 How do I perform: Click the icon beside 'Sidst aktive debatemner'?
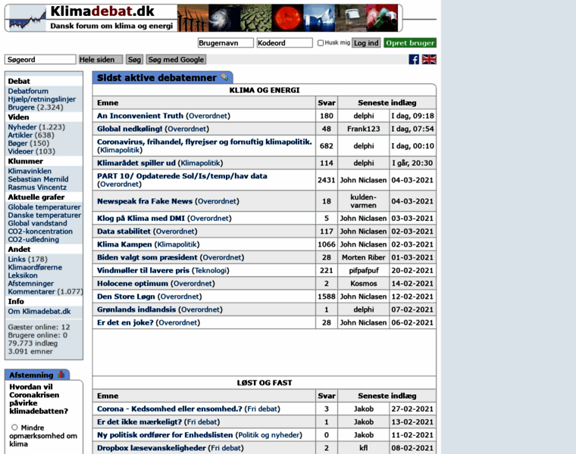pos(224,77)
